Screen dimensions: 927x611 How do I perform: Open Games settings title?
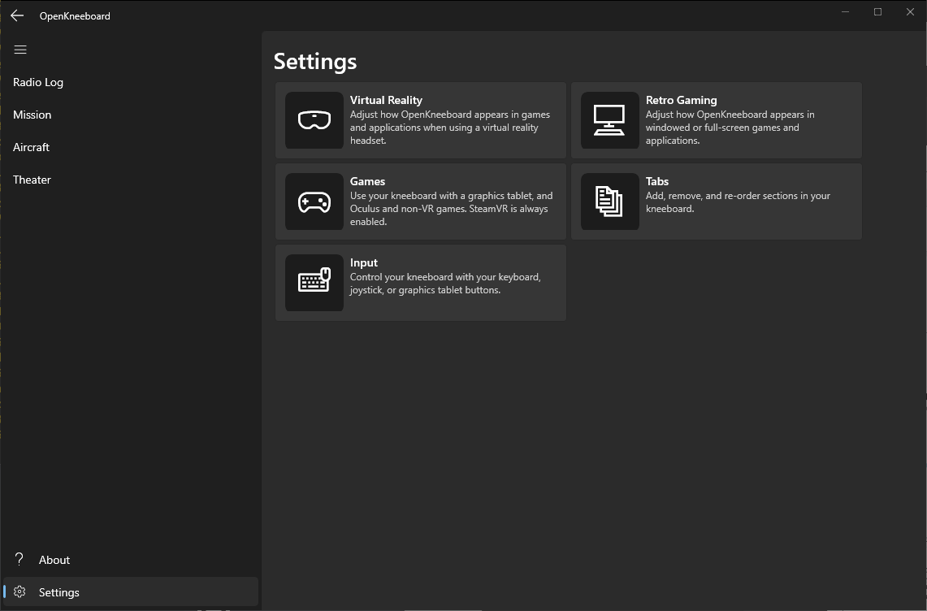[367, 181]
